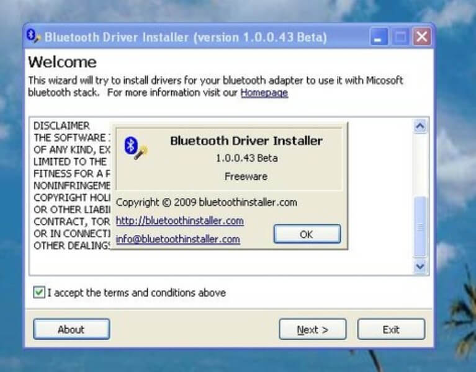Proceed with the Next > button
This screenshot has width=476, height=372.
pyautogui.click(x=312, y=329)
